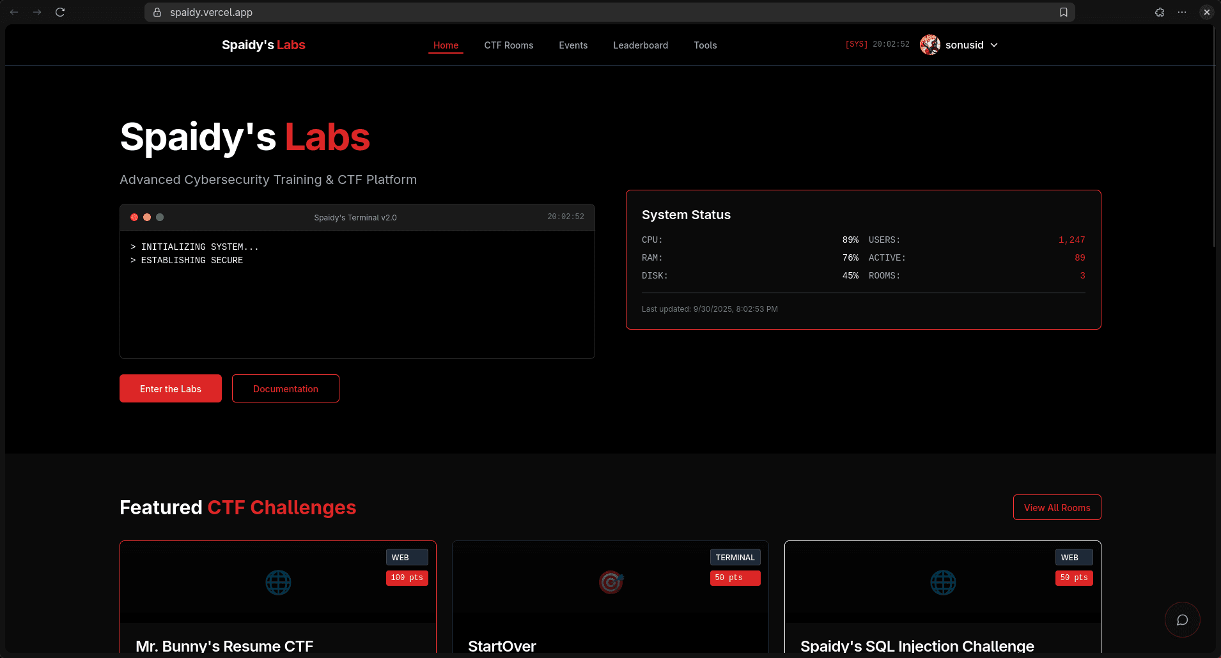Click the Enter the Labs button

coord(170,388)
